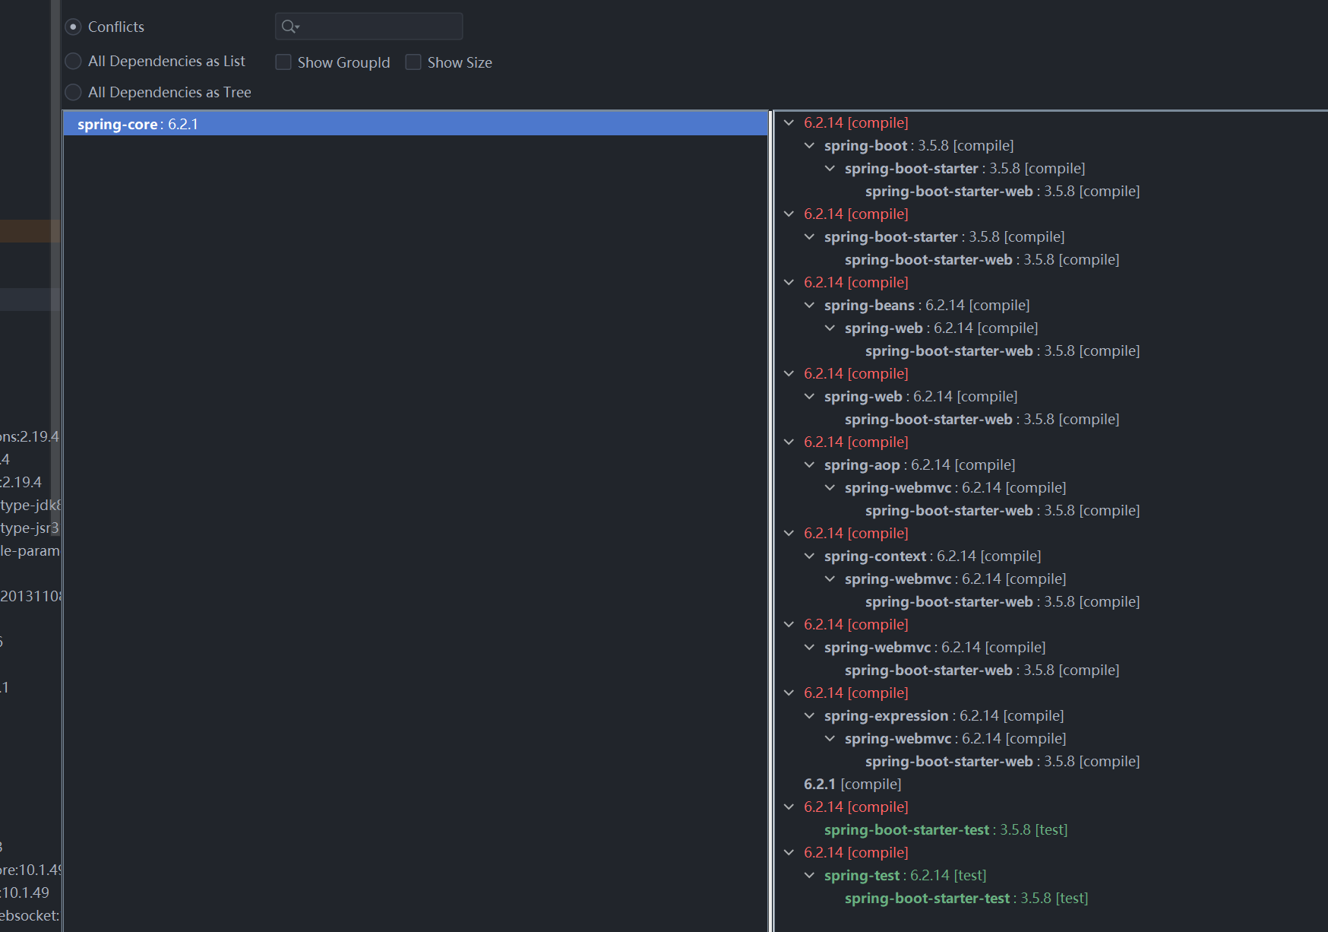This screenshot has height=932, width=1328.
Task: Select spring-expression : 6.2.14 [compile] label
Action: (x=944, y=715)
